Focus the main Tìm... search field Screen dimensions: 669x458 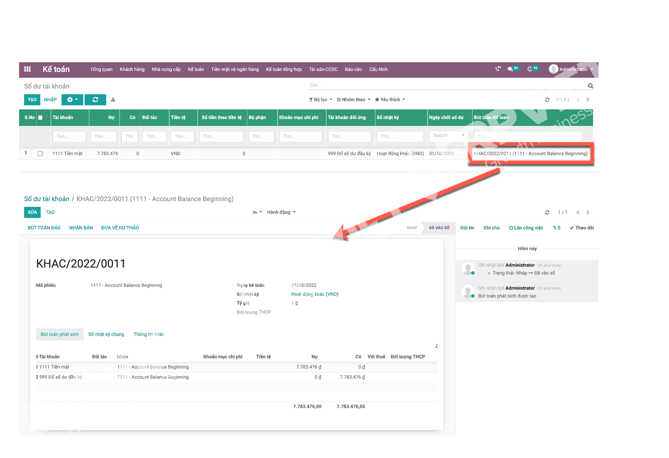[x=447, y=86]
